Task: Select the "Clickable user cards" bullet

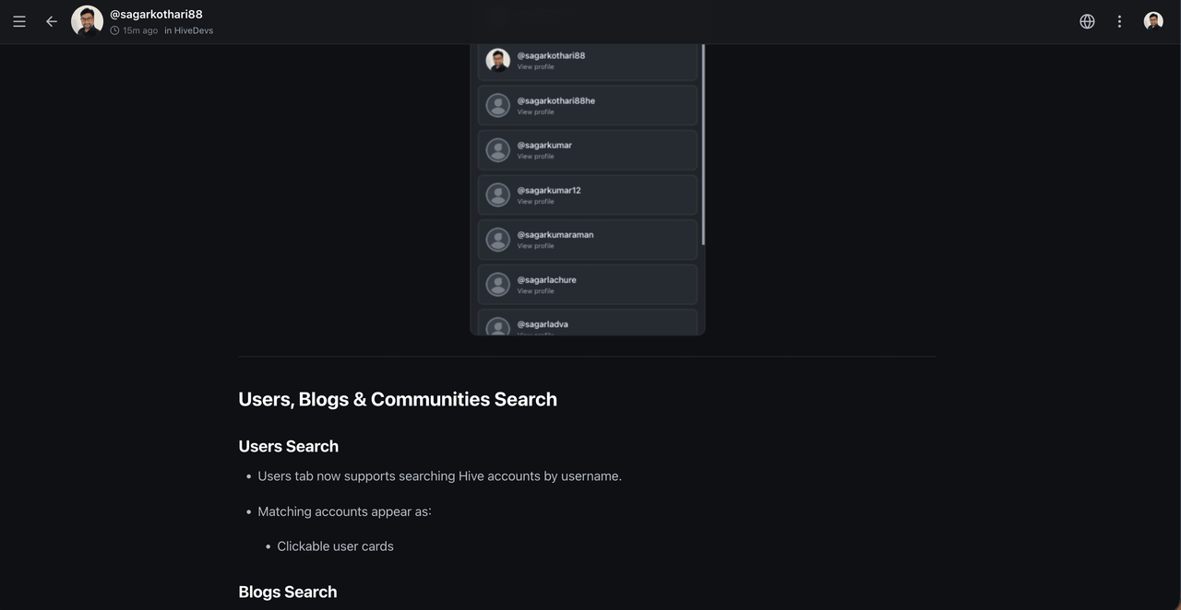Action: coord(335,546)
